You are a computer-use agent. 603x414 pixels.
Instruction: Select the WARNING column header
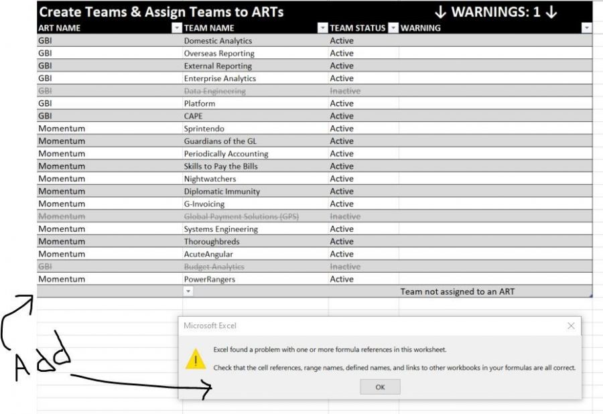point(421,28)
